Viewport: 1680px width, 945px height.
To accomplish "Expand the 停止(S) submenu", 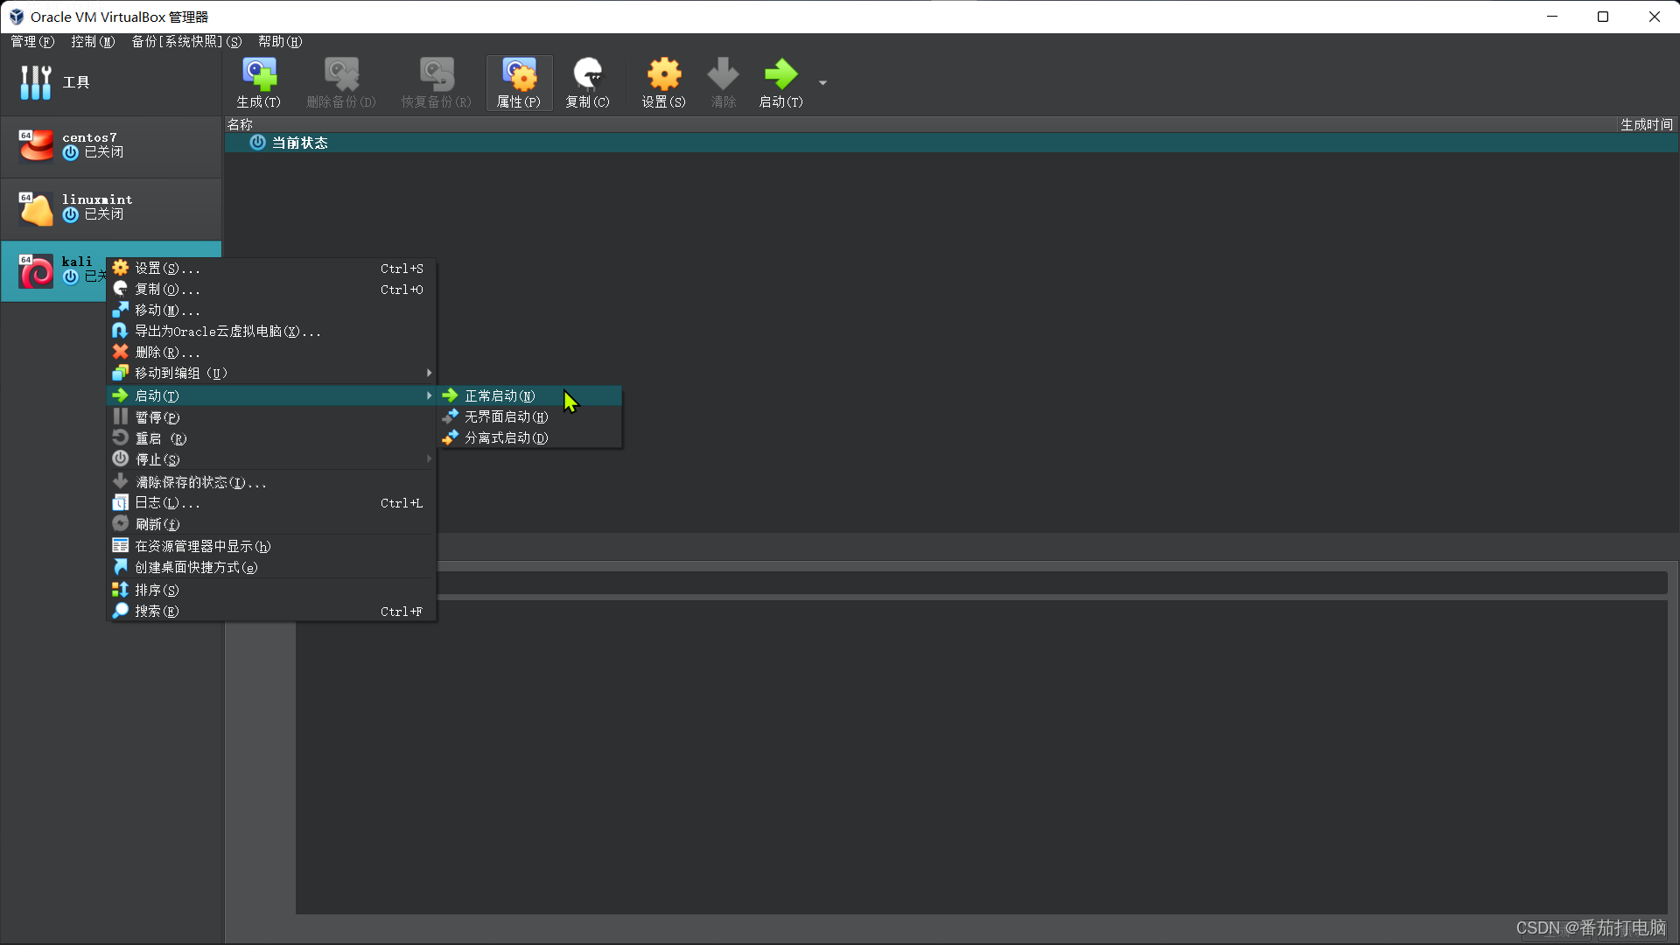I will tap(271, 459).
